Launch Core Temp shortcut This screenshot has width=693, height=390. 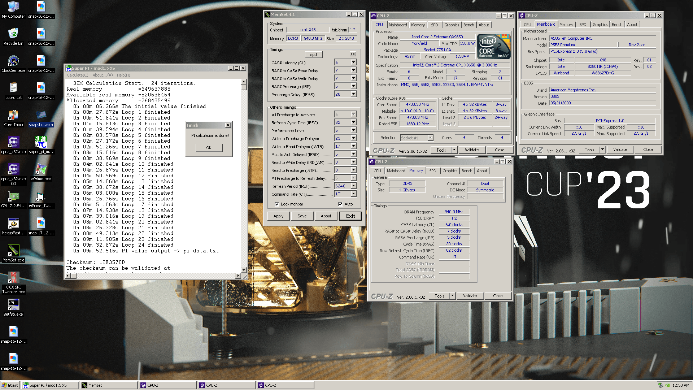(13, 118)
